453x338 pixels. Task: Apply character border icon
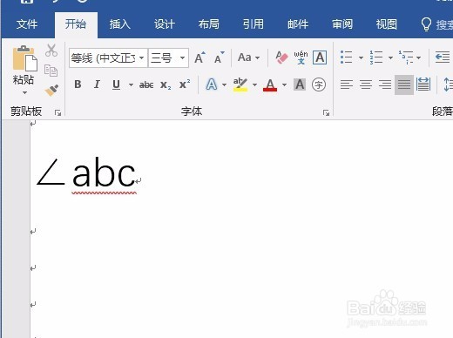click(x=320, y=57)
